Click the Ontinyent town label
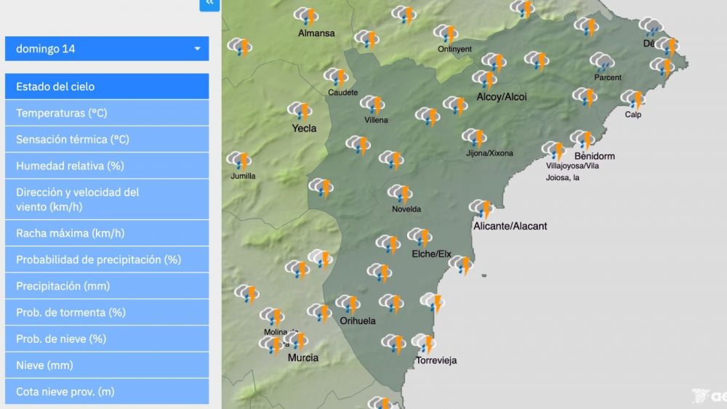Screen dimensions: 727x409 click(x=454, y=49)
